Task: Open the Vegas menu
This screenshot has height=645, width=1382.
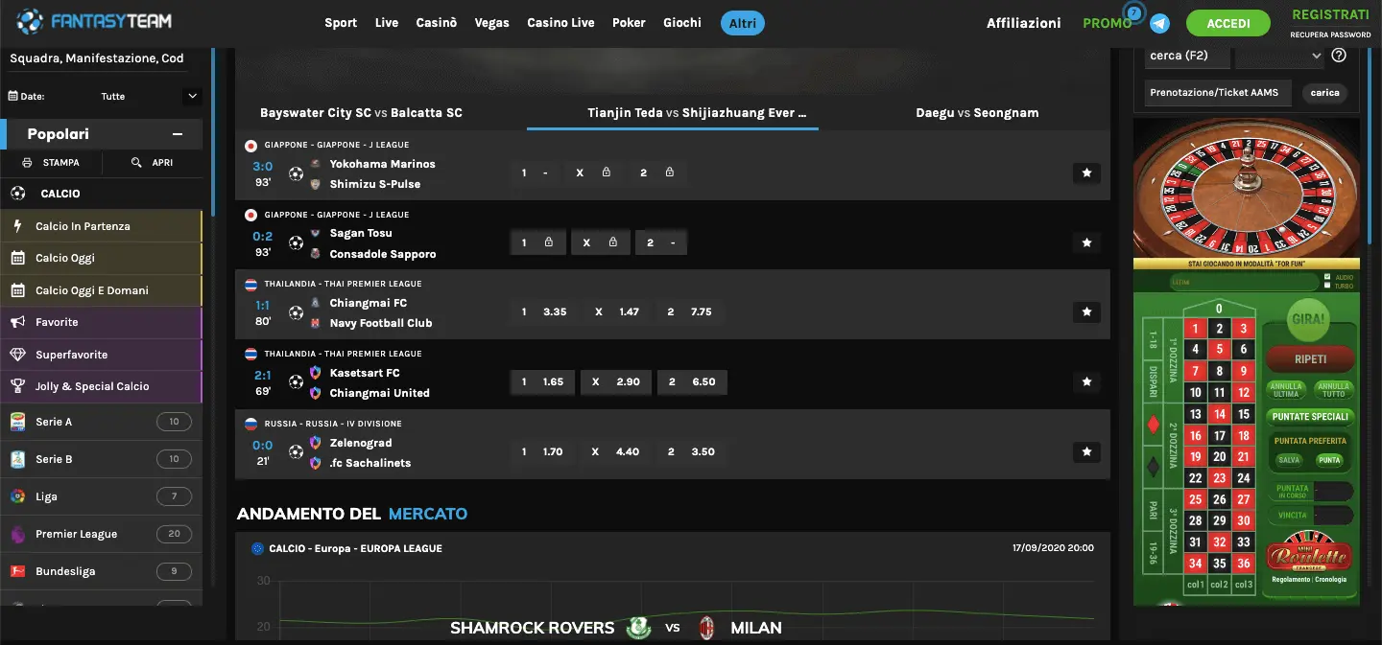Action: (491, 23)
